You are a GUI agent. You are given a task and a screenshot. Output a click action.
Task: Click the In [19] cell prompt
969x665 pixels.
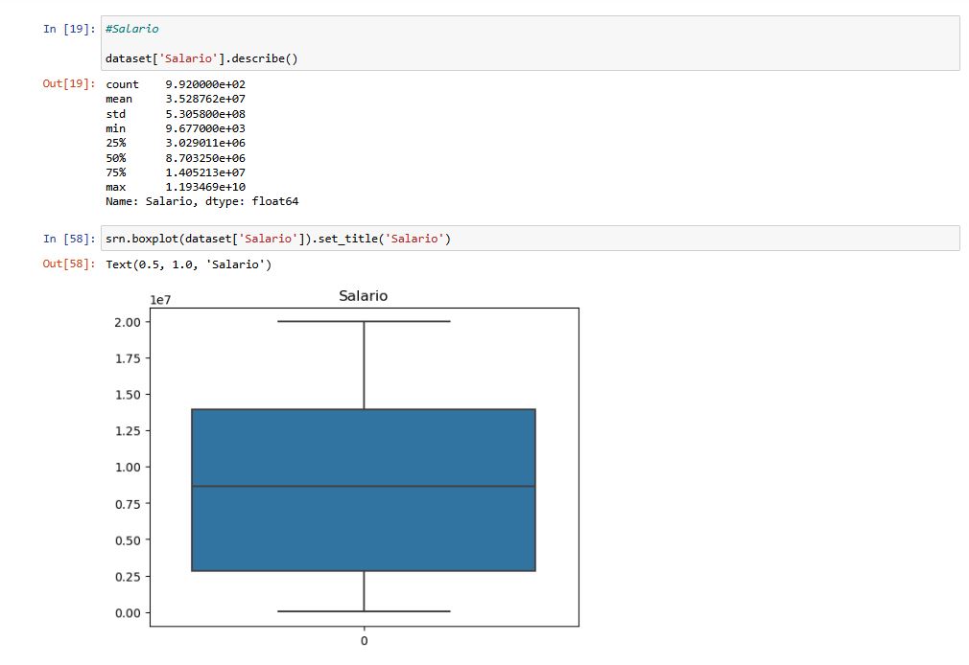point(69,29)
